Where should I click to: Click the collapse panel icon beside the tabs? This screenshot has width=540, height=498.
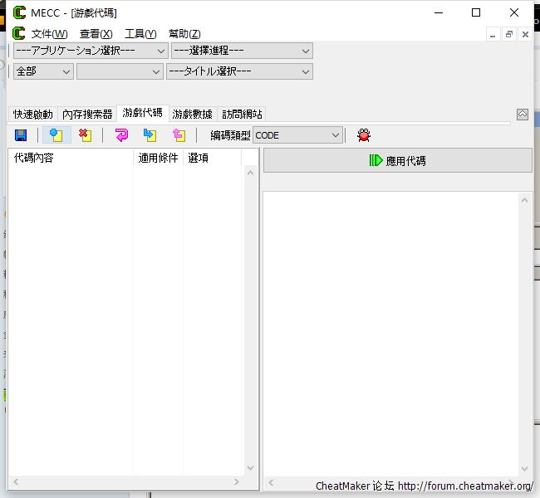point(523,115)
